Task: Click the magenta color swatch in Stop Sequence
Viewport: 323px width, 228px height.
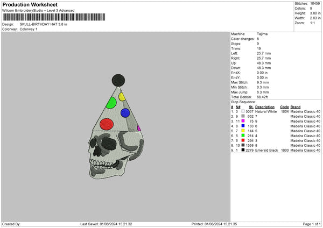Action: 243,121
